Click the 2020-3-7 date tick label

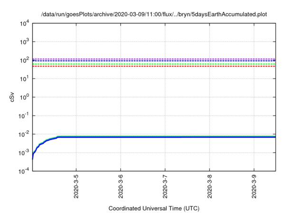(165, 186)
